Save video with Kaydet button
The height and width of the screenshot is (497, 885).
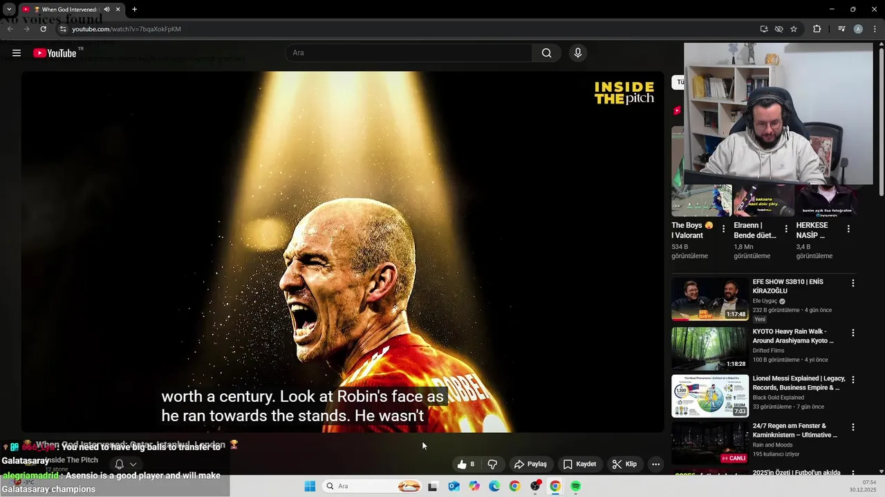[579, 464]
